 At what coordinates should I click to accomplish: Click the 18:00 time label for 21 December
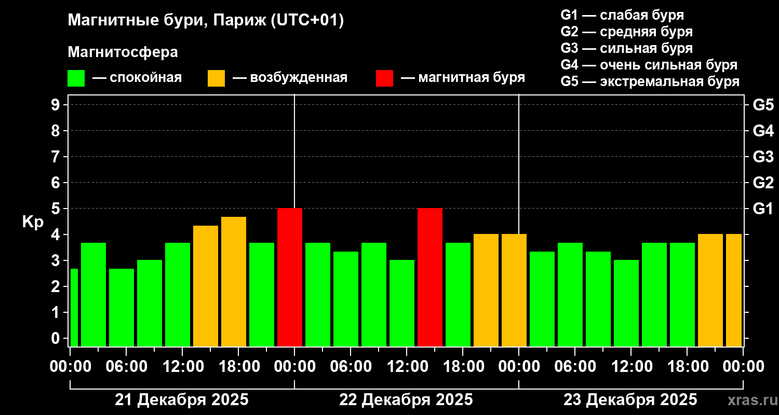238,366
